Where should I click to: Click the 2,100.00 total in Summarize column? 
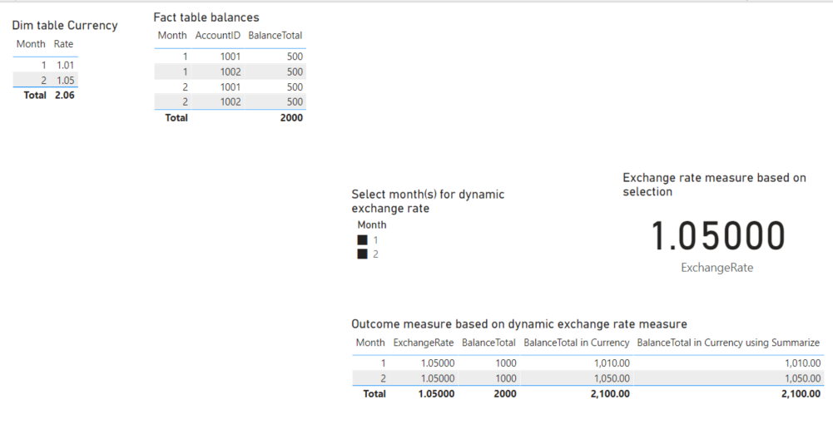pos(801,394)
